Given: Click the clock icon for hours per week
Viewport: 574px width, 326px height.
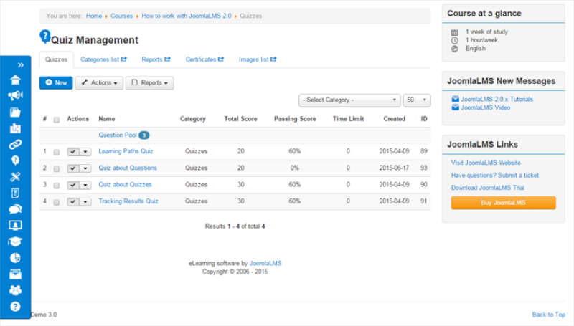Looking at the screenshot, I should tap(455, 40).
